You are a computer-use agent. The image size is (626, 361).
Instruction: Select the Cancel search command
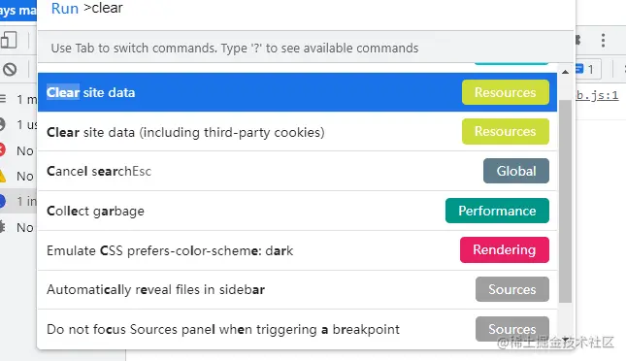[297, 171]
